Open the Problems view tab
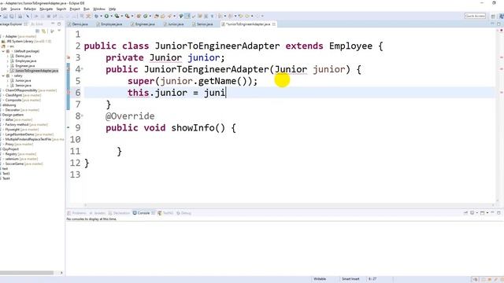Viewport: 504px width, 283px height. point(77,213)
